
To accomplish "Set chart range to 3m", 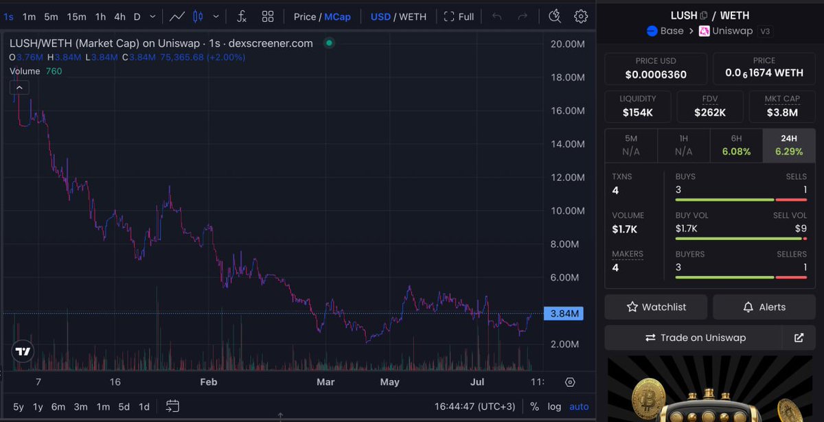I will coord(80,406).
